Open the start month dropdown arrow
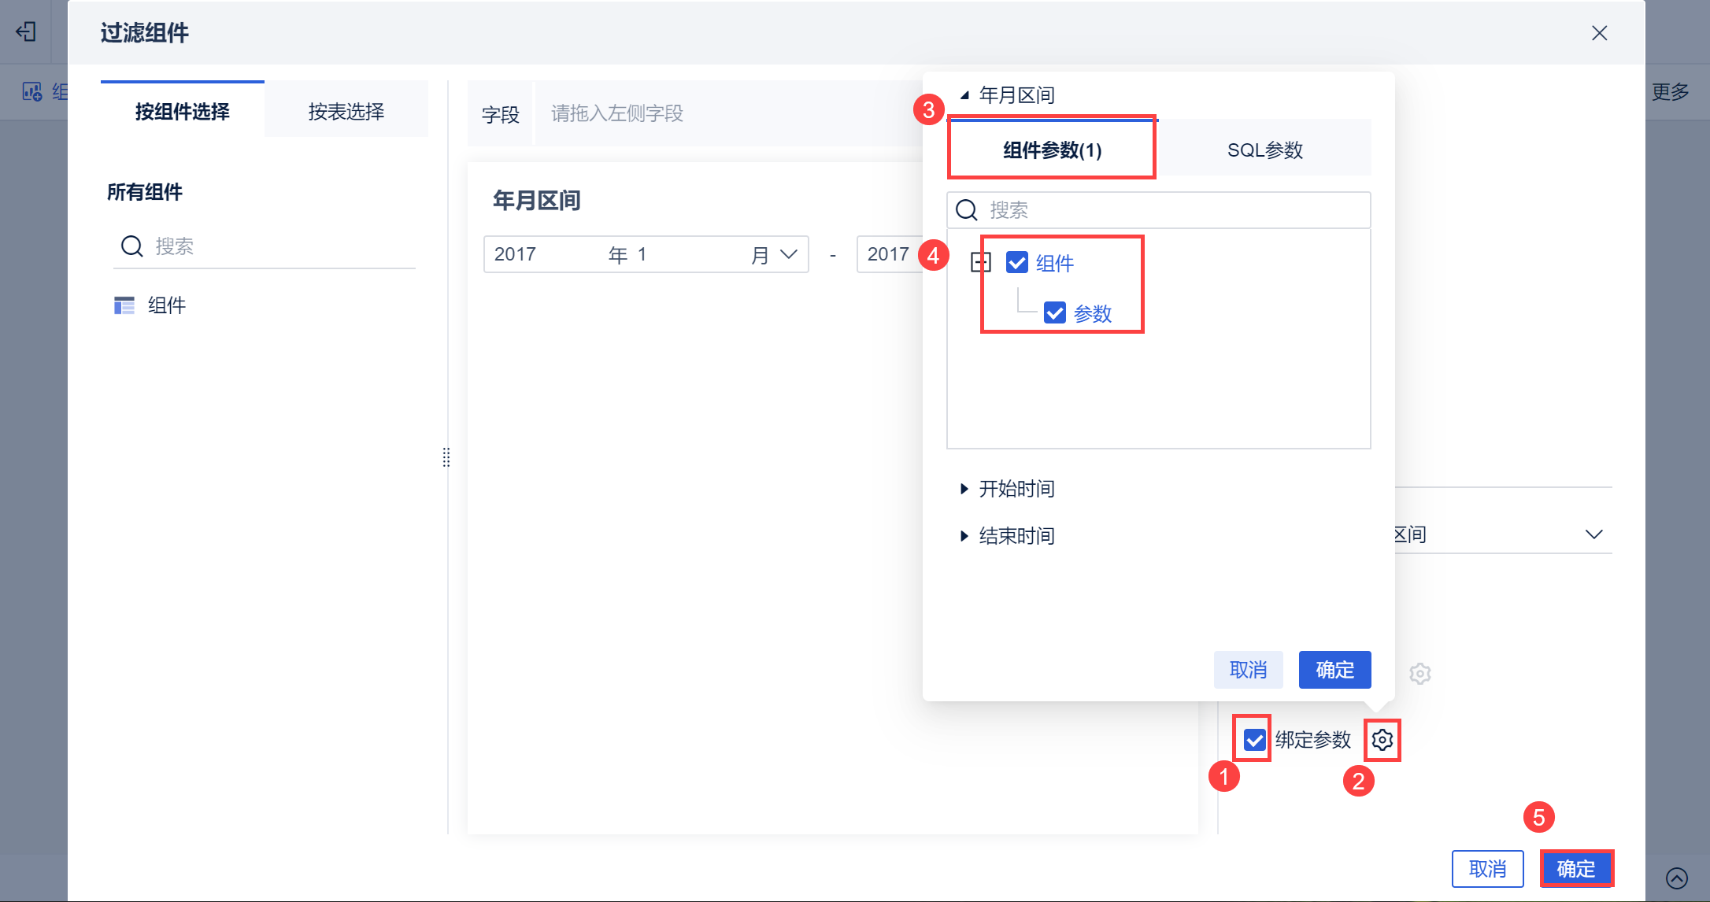This screenshot has width=1710, height=902. tap(789, 254)
